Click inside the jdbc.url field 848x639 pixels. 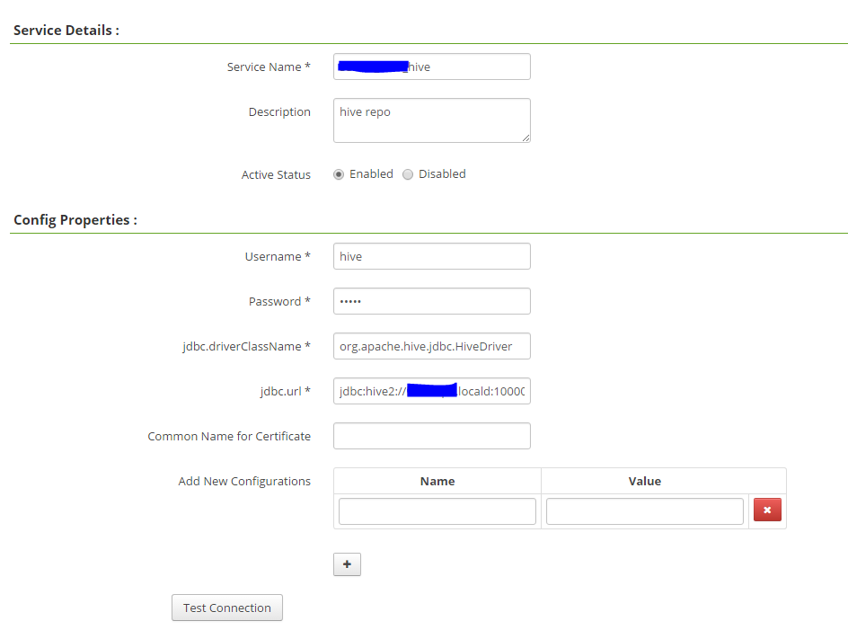click(431, 391)
